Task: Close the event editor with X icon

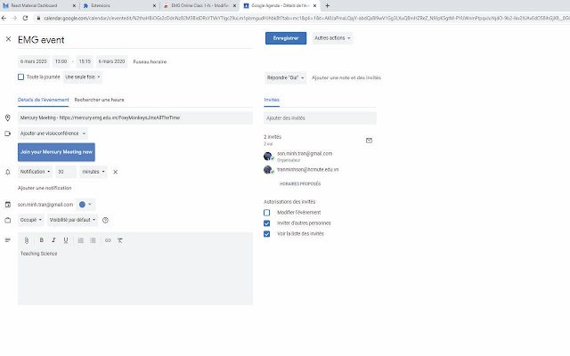Action: click(8, 39)
